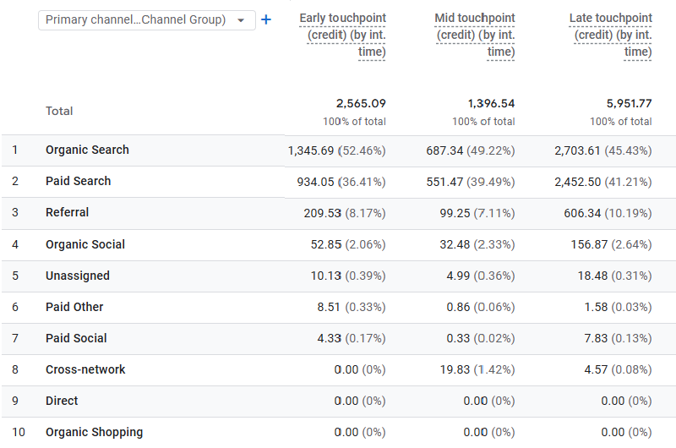Click Referral late value 606.34
The height and width of the screenshot is (448, 676).
(582, 214)
